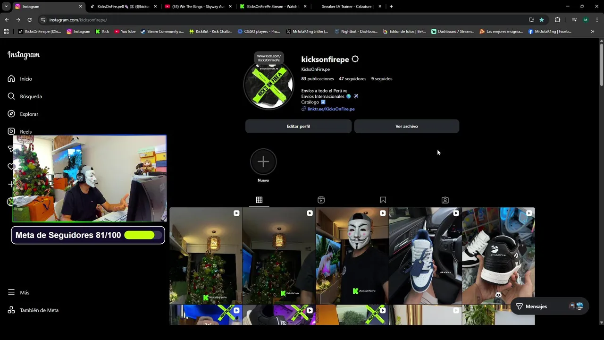Click Ver archivo button
Screen dimensions: 604x340
click(406, 126)
